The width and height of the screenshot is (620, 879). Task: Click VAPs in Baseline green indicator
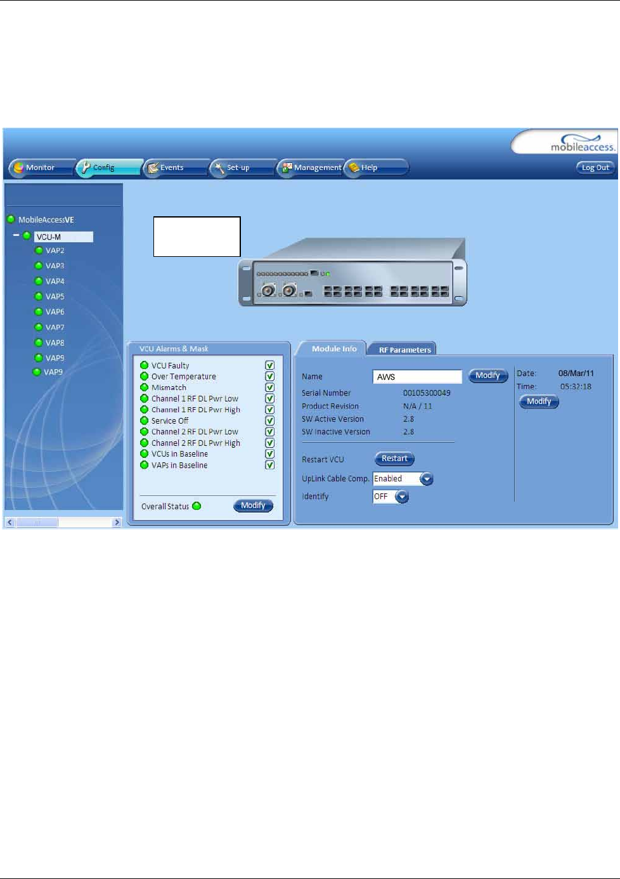tap(145, 465)
